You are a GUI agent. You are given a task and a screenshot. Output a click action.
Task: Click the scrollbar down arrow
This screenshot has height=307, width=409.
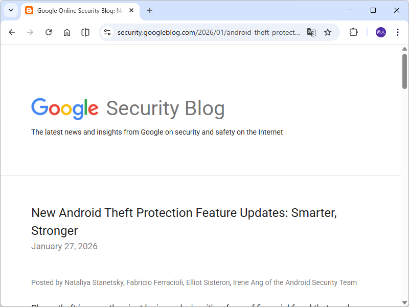404,302
